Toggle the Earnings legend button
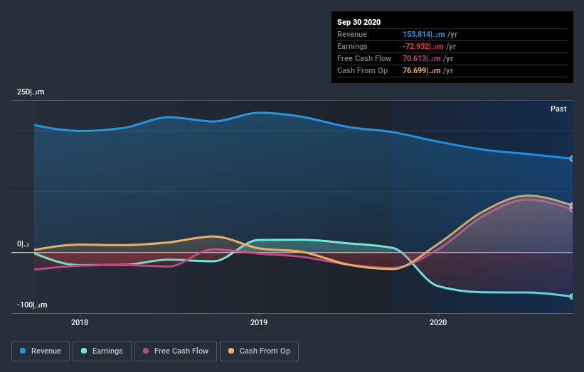 [102, 351]
